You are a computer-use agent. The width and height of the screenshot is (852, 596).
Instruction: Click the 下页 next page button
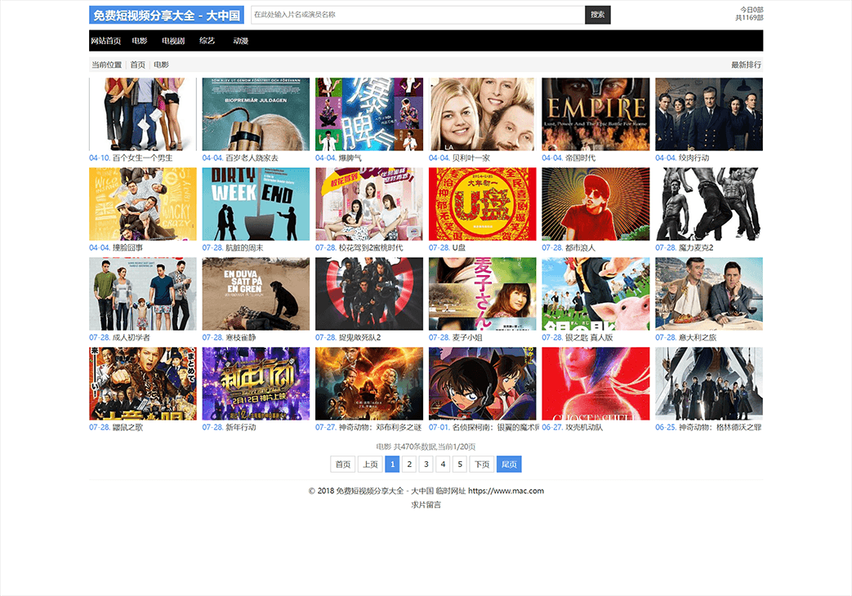[x=482, y=465]
